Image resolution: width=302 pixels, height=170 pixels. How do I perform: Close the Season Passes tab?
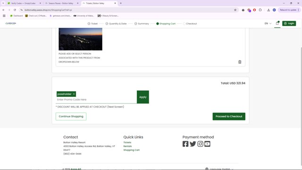pyautogui.click(x=77, y=3)
